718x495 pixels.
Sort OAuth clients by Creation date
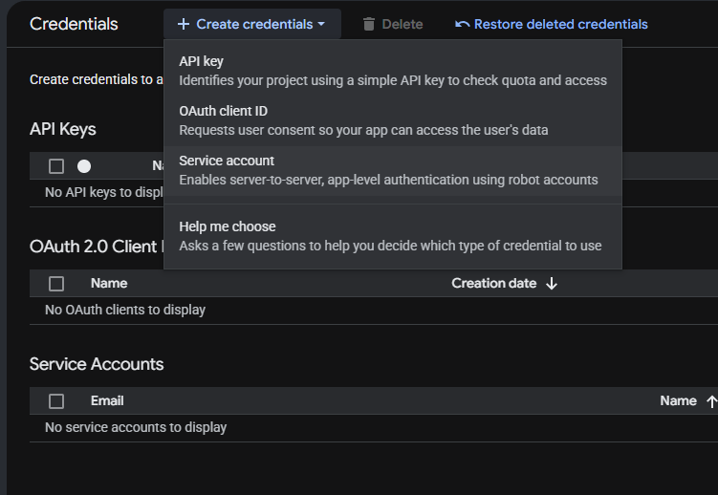tap(493, 283)
